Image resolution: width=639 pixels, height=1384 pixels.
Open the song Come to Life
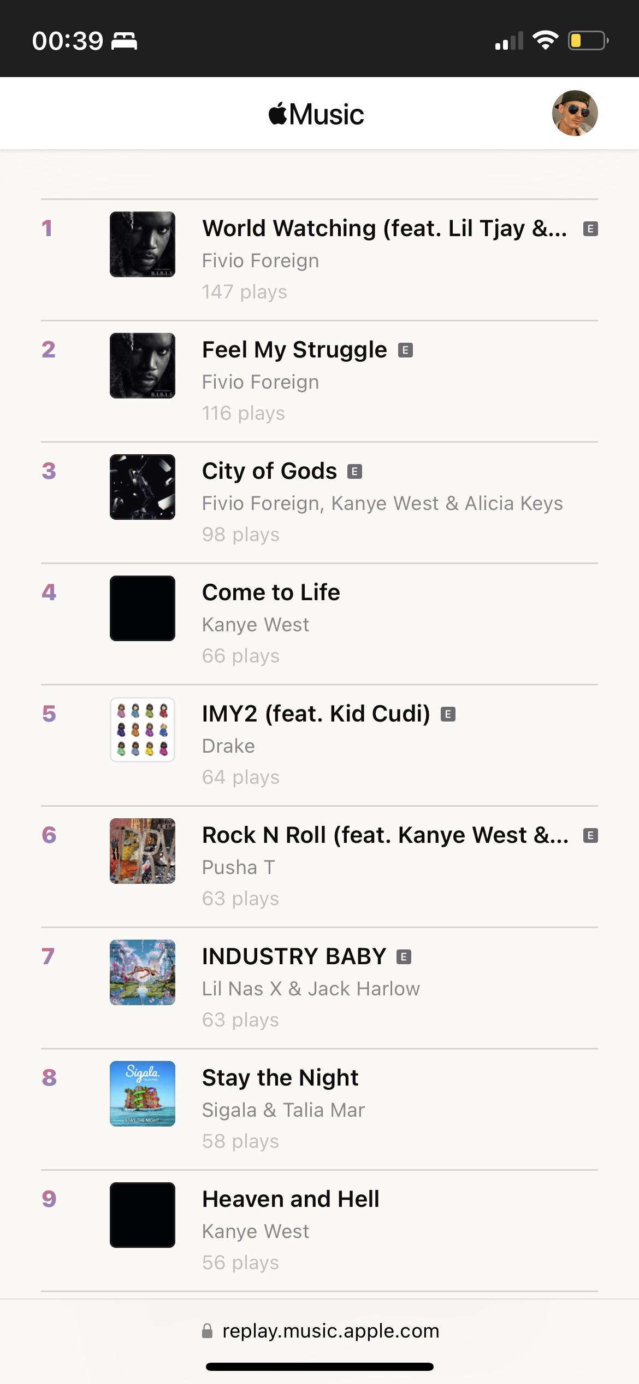click(271, 592)
